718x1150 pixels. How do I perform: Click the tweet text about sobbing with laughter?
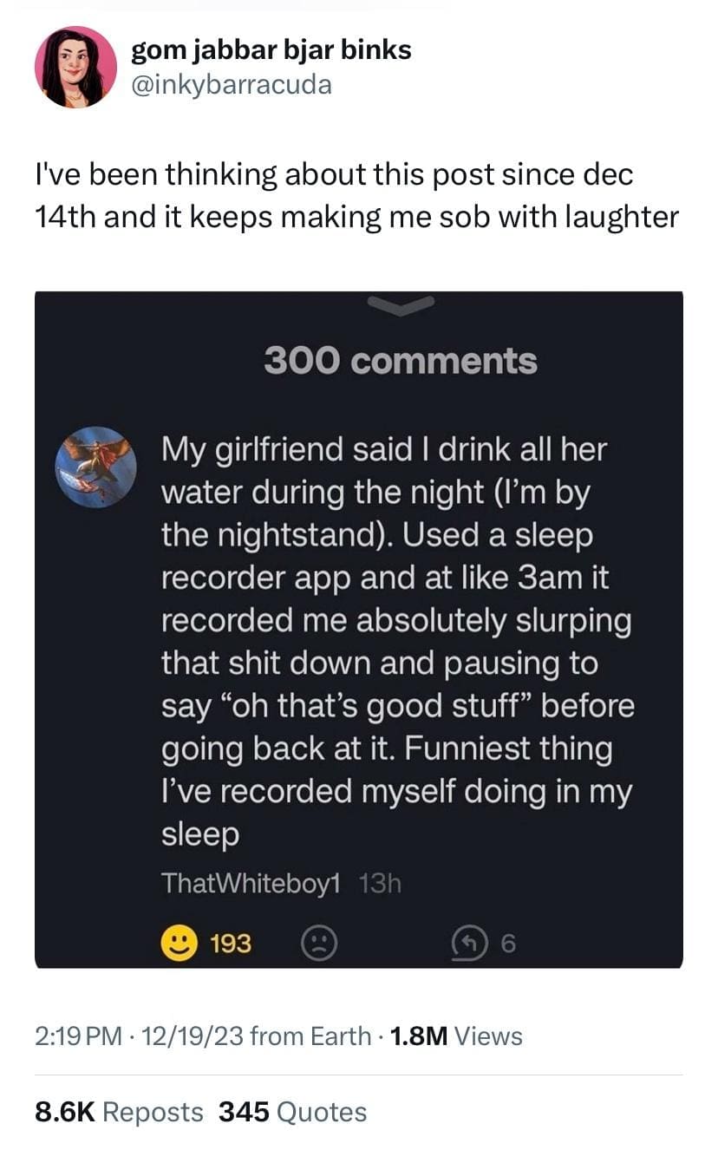(356, 195)
